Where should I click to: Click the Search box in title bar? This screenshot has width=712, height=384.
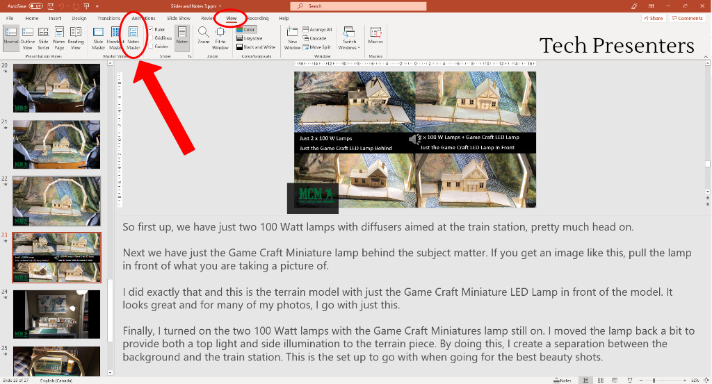358,6
